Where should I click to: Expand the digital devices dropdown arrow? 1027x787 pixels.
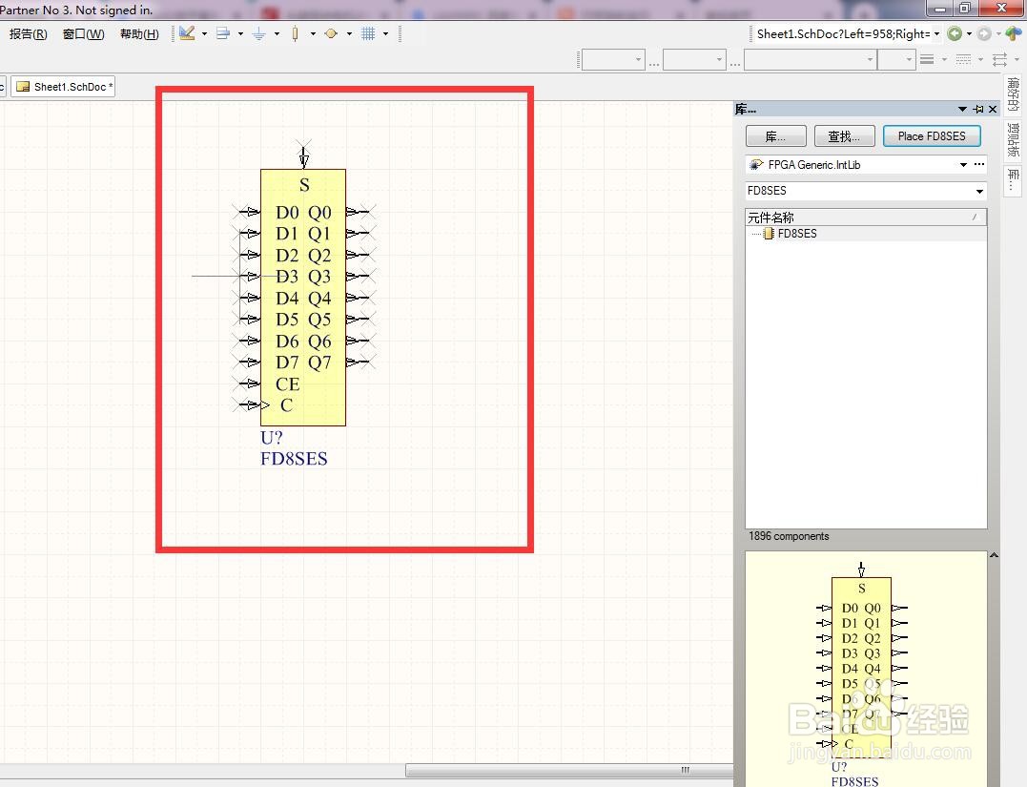click(313, 34)
